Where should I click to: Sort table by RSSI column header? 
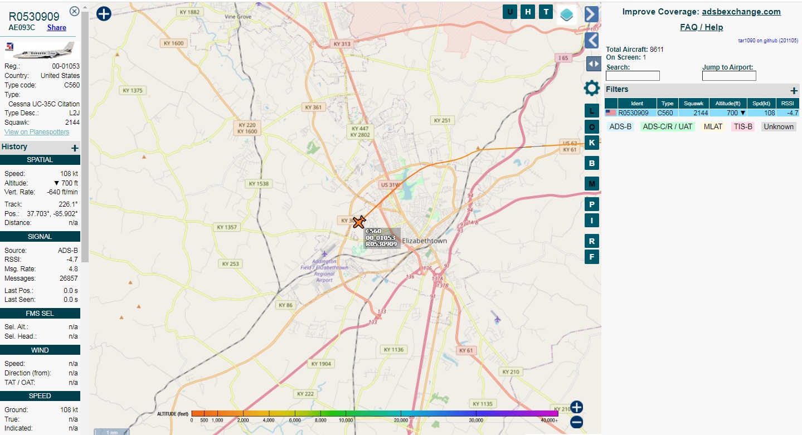788,104
